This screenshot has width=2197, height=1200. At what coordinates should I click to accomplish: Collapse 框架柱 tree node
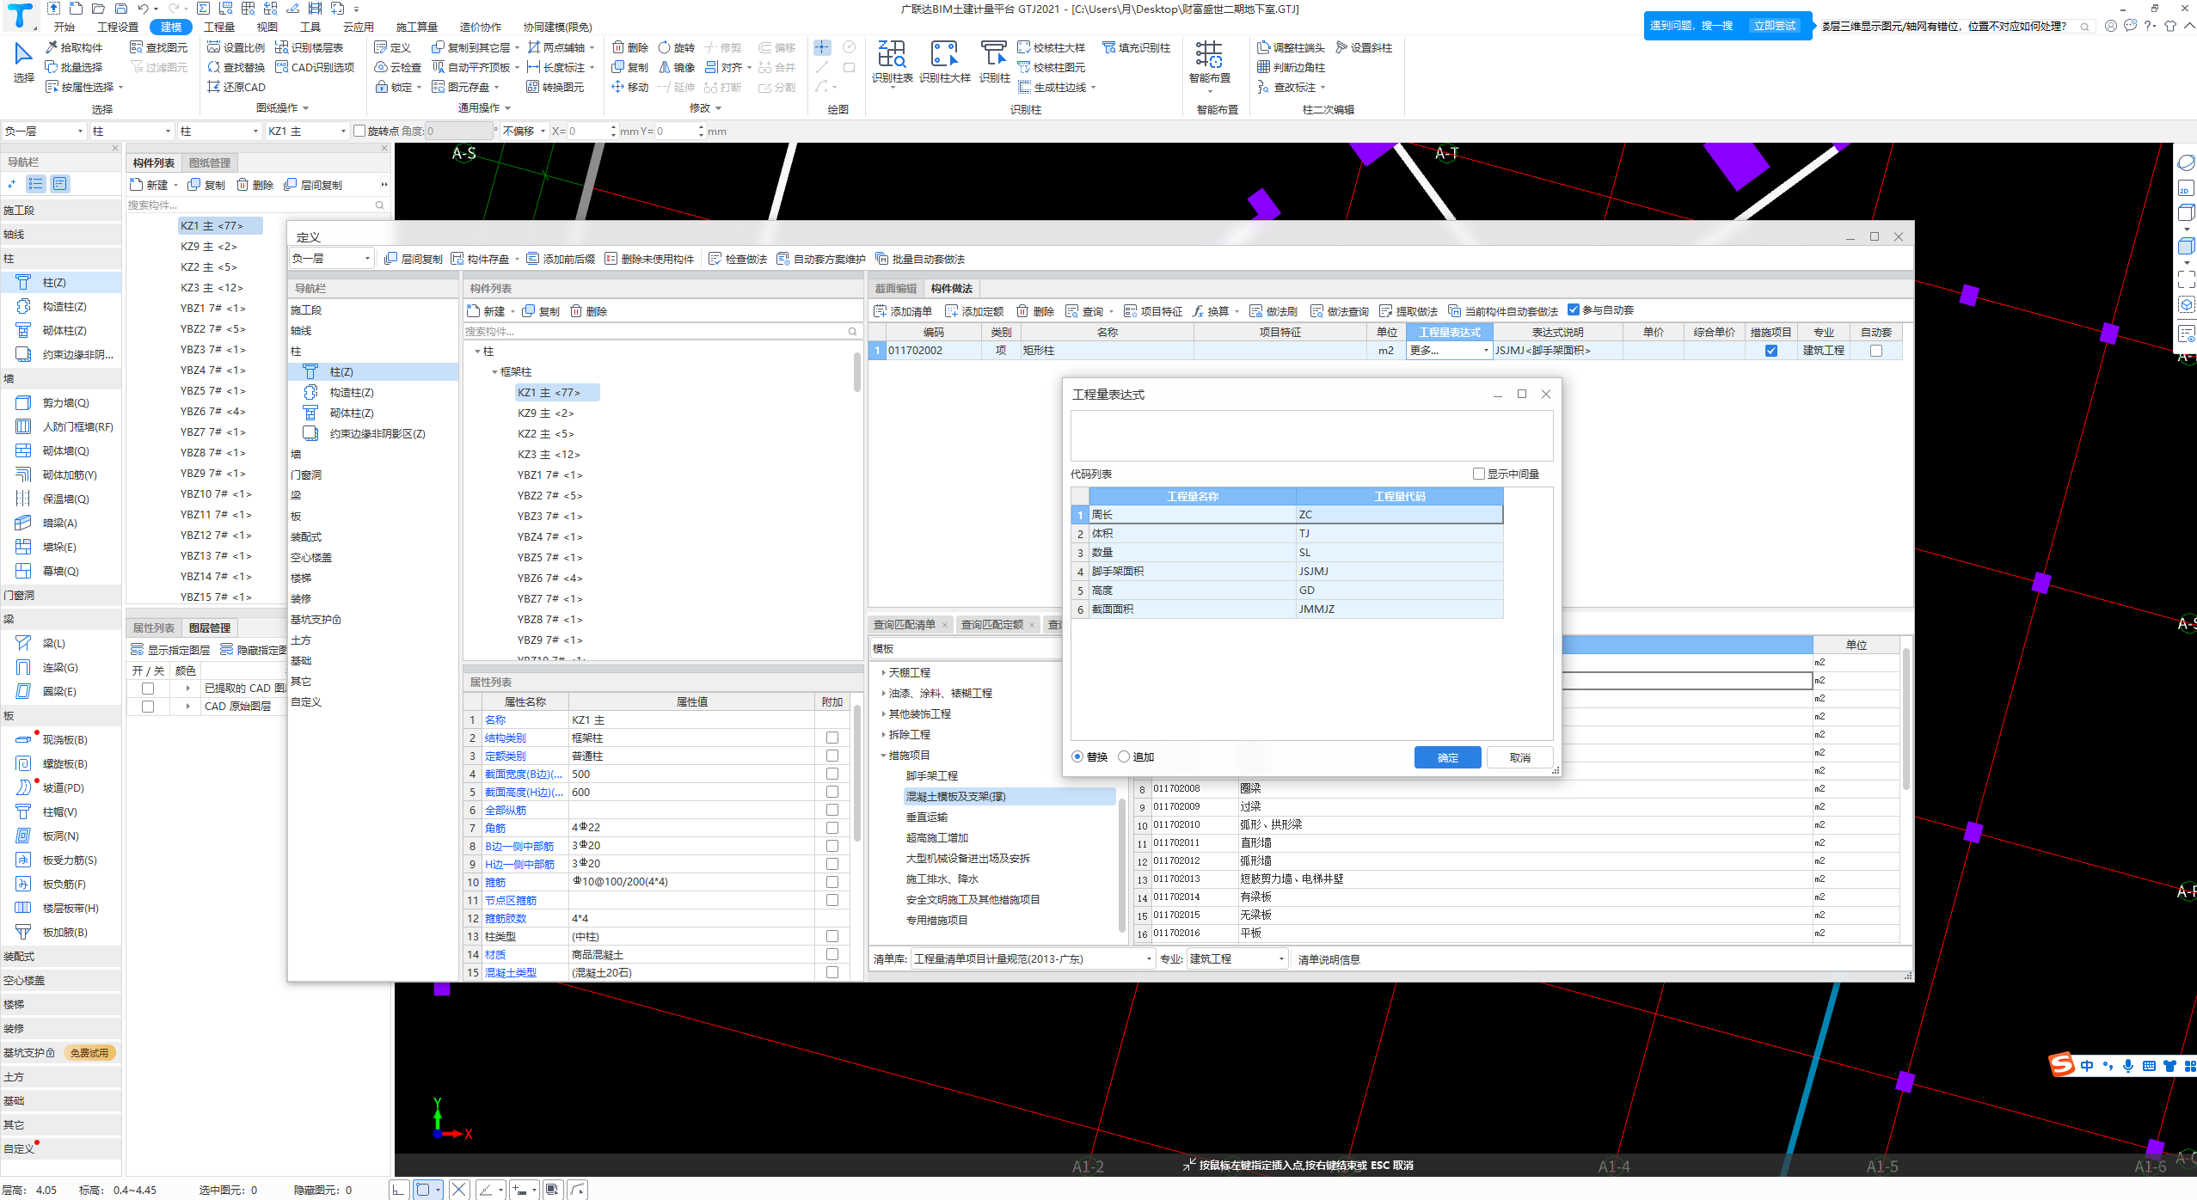(x=494, y=372)
